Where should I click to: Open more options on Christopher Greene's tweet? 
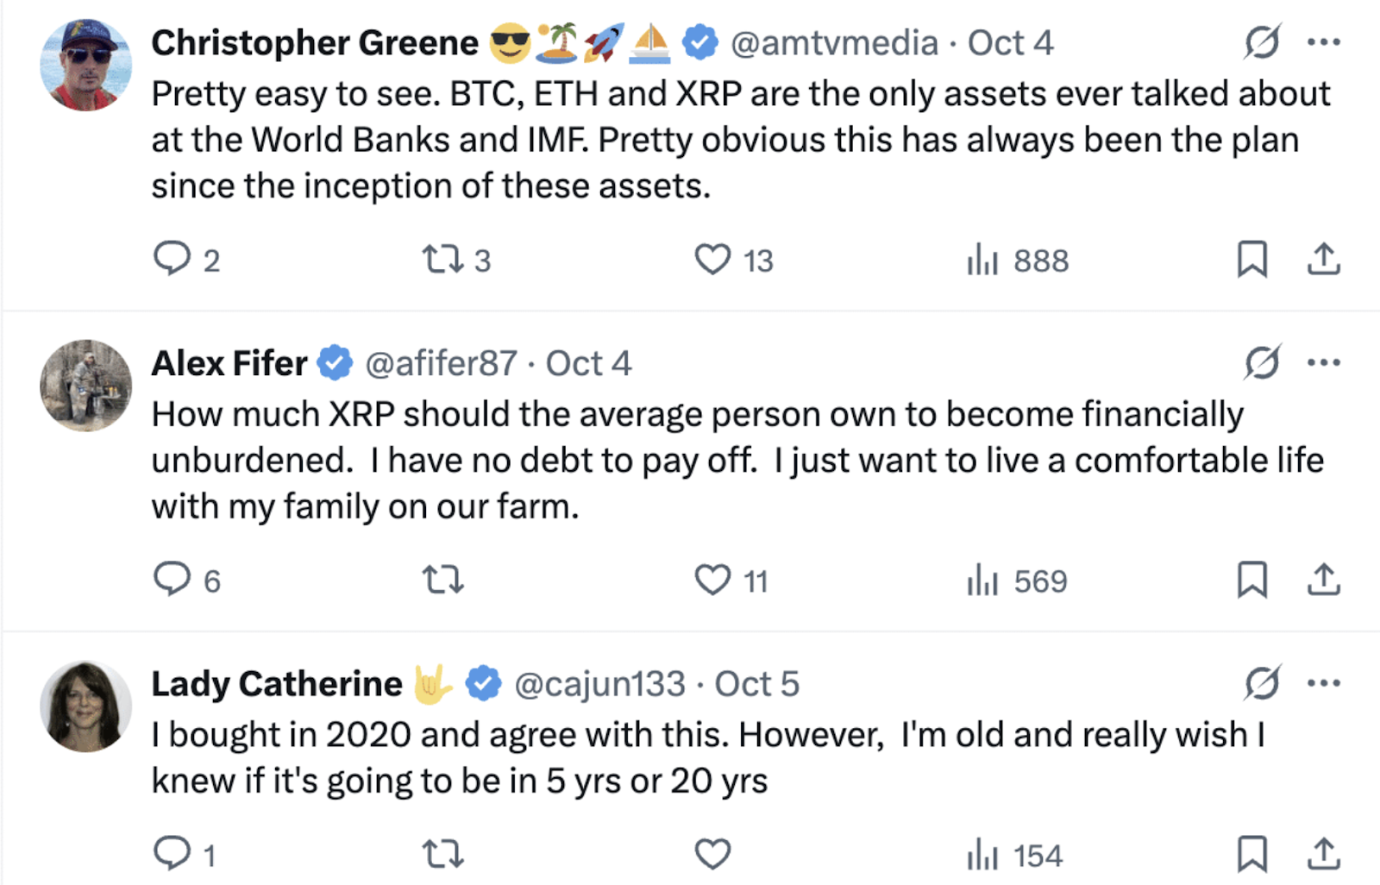(1323, 42)
